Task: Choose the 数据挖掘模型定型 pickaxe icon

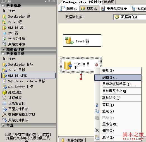Action: pos(4,115)
